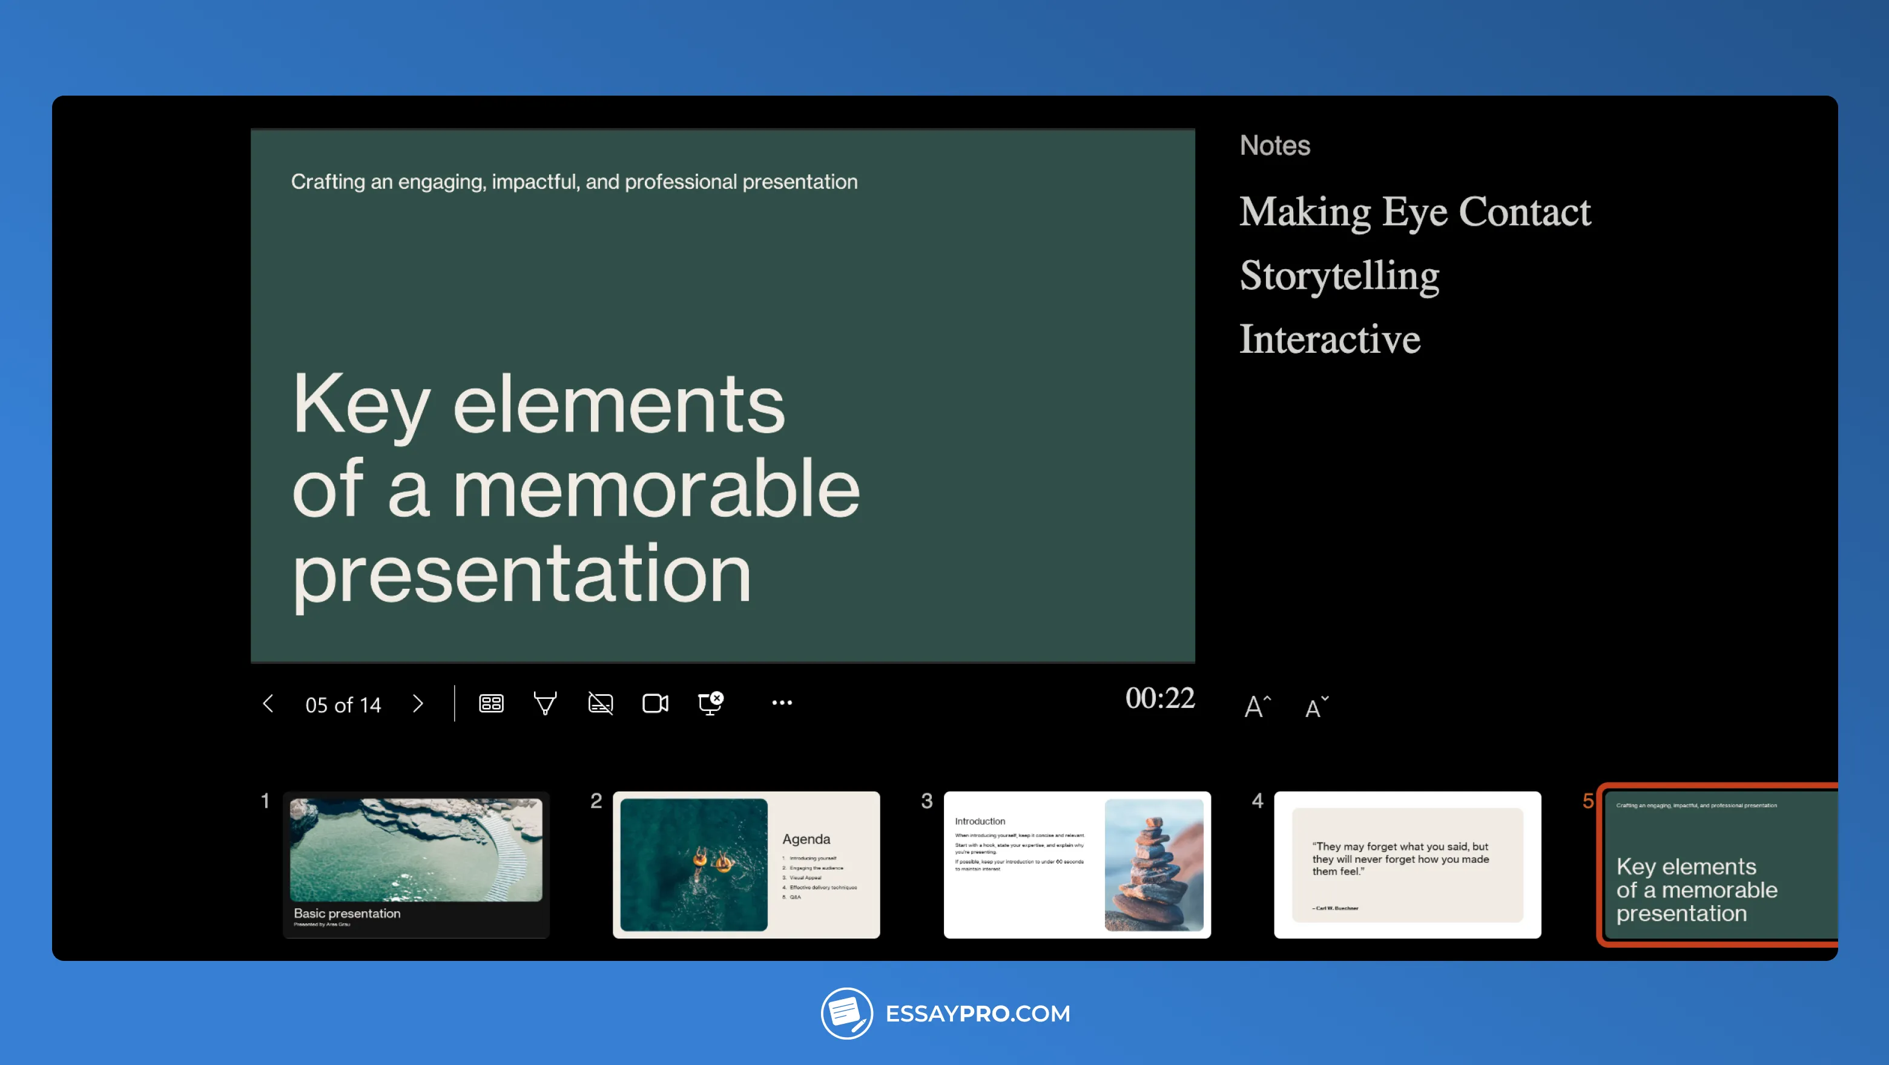Click the 00:22 presentation timer
The width and height of the screenshot is (1889, 1065).
click(1159, 698)
